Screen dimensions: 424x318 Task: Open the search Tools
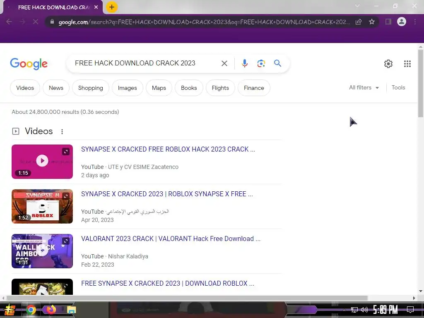[398, 88]
